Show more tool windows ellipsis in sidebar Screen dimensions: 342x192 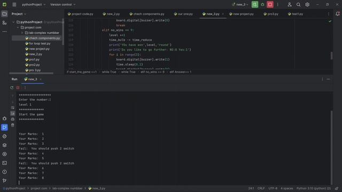pos(4,31)
